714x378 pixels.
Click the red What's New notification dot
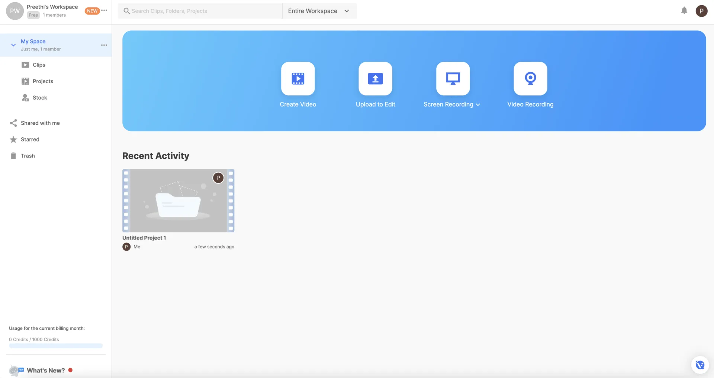[70, 370]
